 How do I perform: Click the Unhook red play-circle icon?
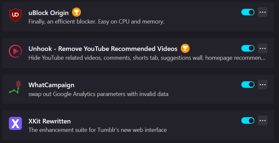(x=15, y=51)
